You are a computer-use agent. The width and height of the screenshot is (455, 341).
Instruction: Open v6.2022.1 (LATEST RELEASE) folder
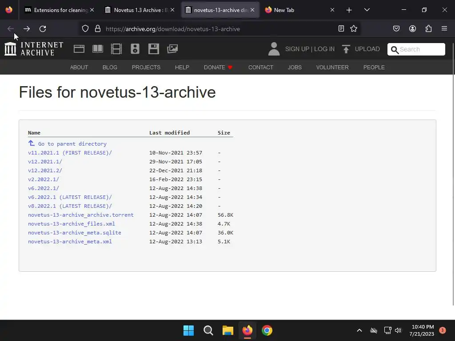70,197
